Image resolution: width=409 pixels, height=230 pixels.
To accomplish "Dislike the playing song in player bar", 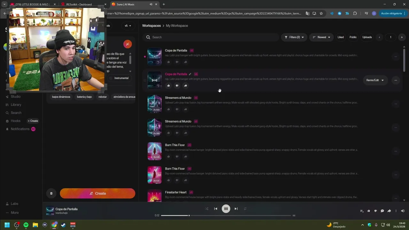I will click(x=375, y=211).
